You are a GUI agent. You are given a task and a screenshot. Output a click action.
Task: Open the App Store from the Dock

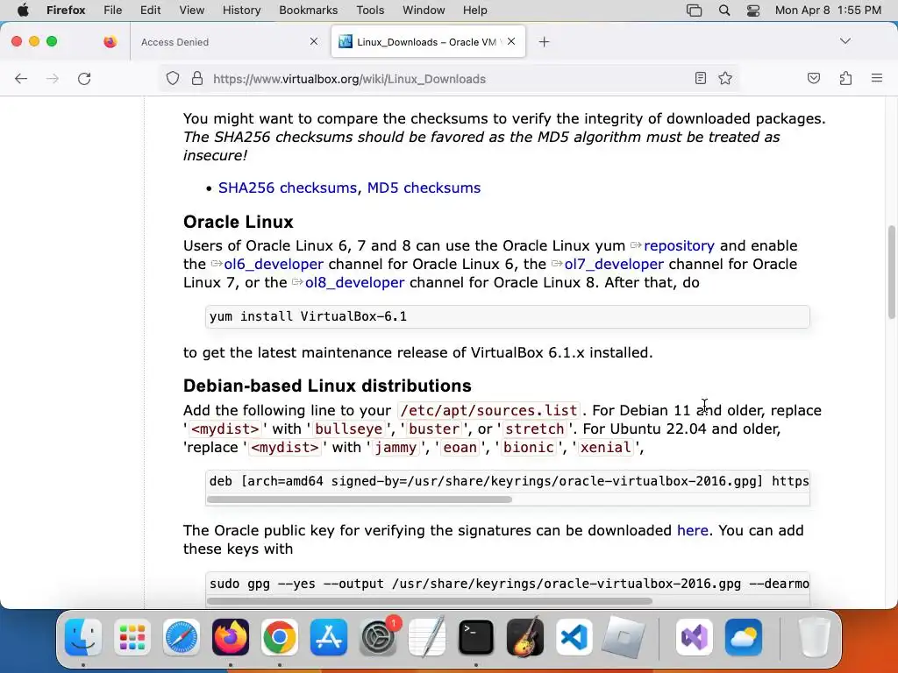tap(329, 637)
